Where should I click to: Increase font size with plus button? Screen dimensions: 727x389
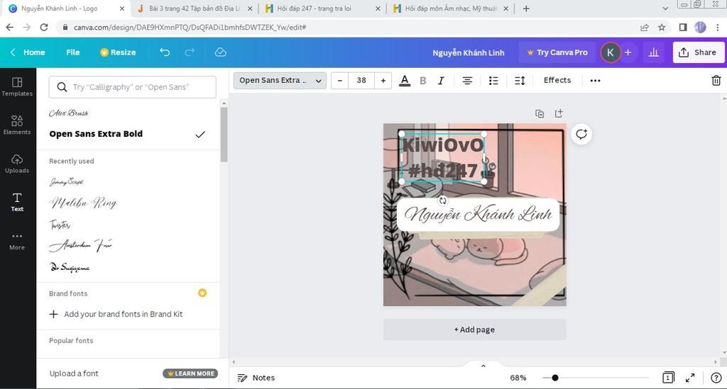[383, 81]
